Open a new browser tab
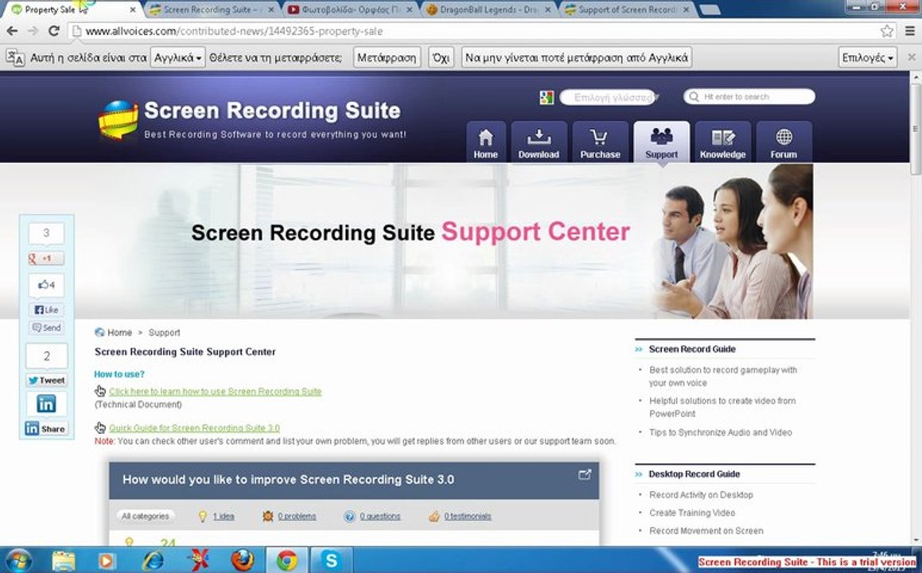 (x=710, y=10)
